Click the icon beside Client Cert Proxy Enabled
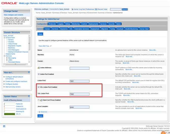The image size is (170, 134). (x=41, y=100)
